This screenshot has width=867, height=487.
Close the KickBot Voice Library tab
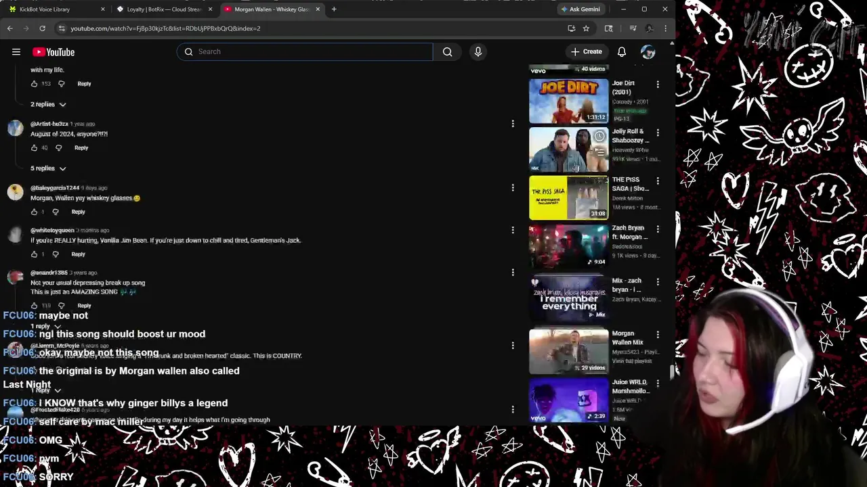tap(103, 9)
